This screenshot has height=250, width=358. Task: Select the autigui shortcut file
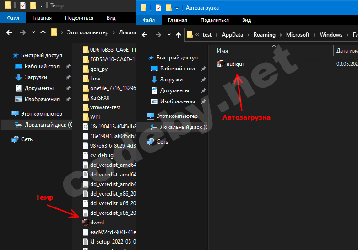(287, 64)
